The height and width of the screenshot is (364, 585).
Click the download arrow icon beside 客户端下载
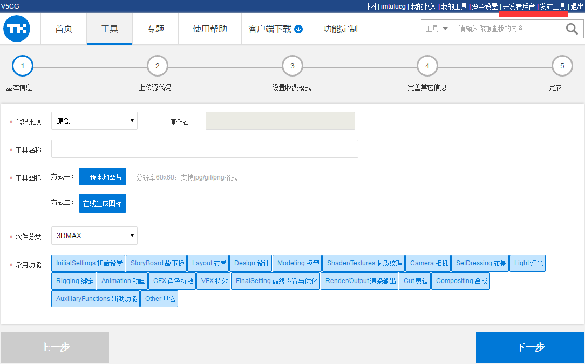298,29
